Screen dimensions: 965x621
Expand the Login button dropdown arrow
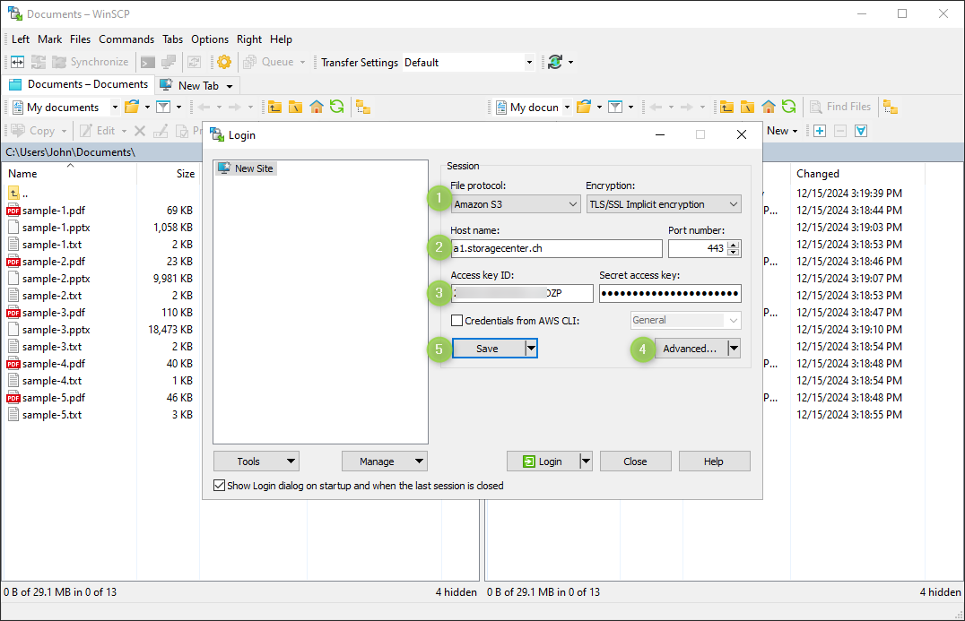point(586,461)
